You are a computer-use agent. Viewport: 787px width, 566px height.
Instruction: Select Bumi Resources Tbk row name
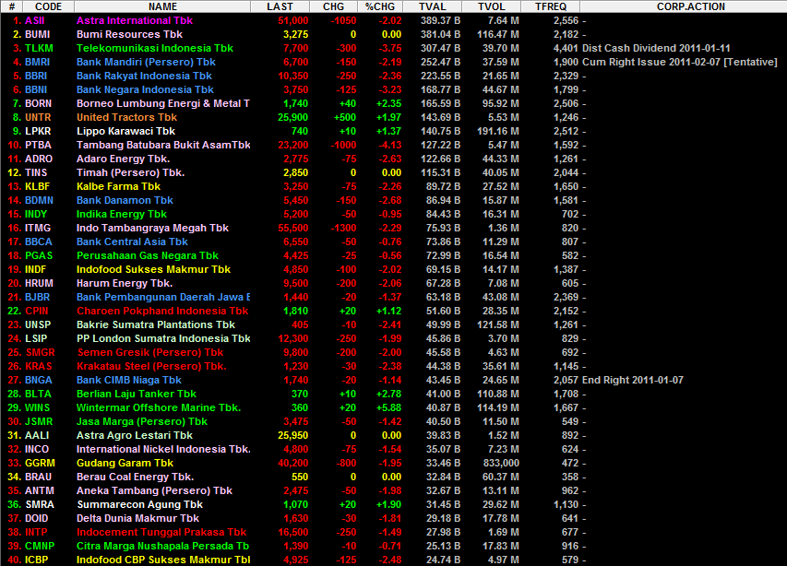pos(129,35)
